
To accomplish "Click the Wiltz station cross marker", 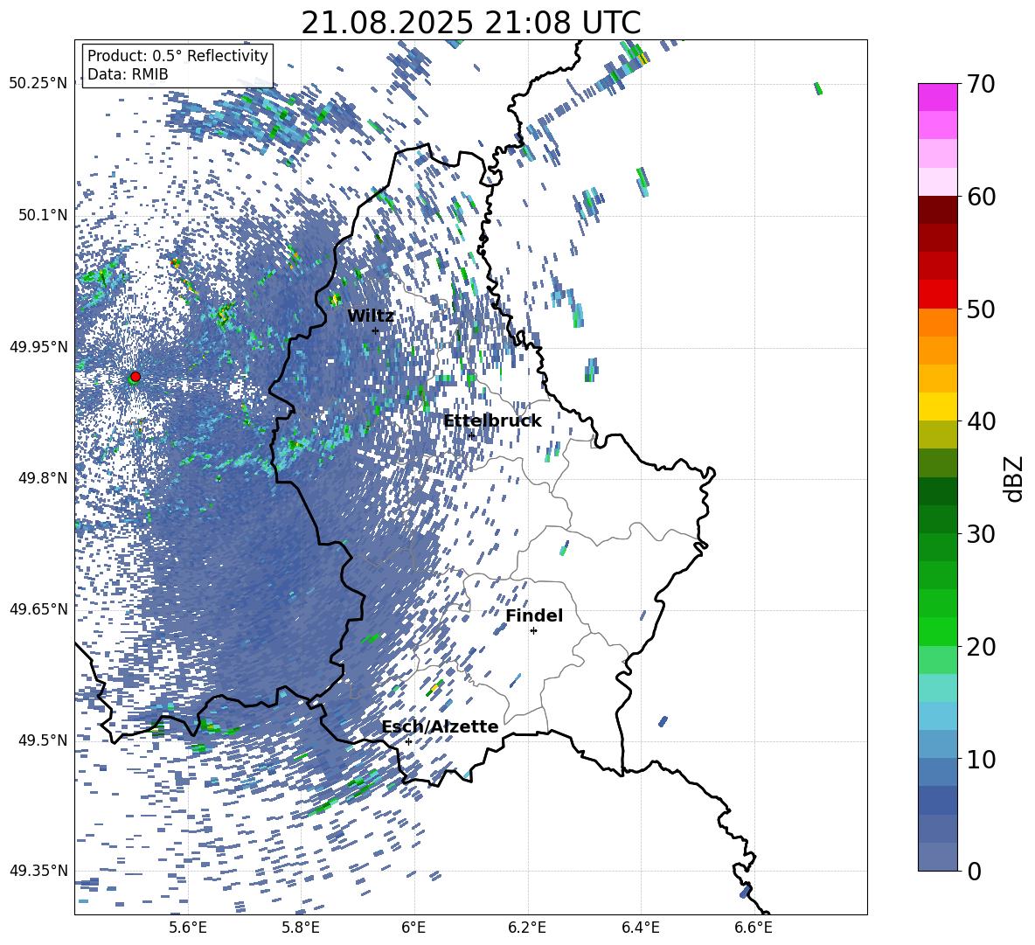I will tap(376, 330).
